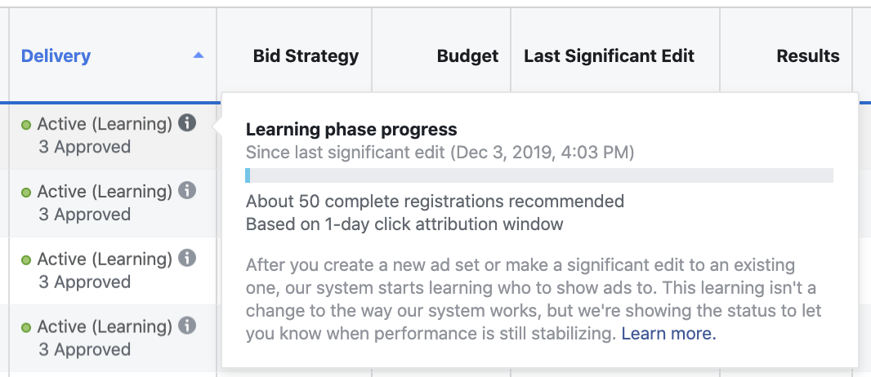Click Last Significant Edit column header

point(610,56)
